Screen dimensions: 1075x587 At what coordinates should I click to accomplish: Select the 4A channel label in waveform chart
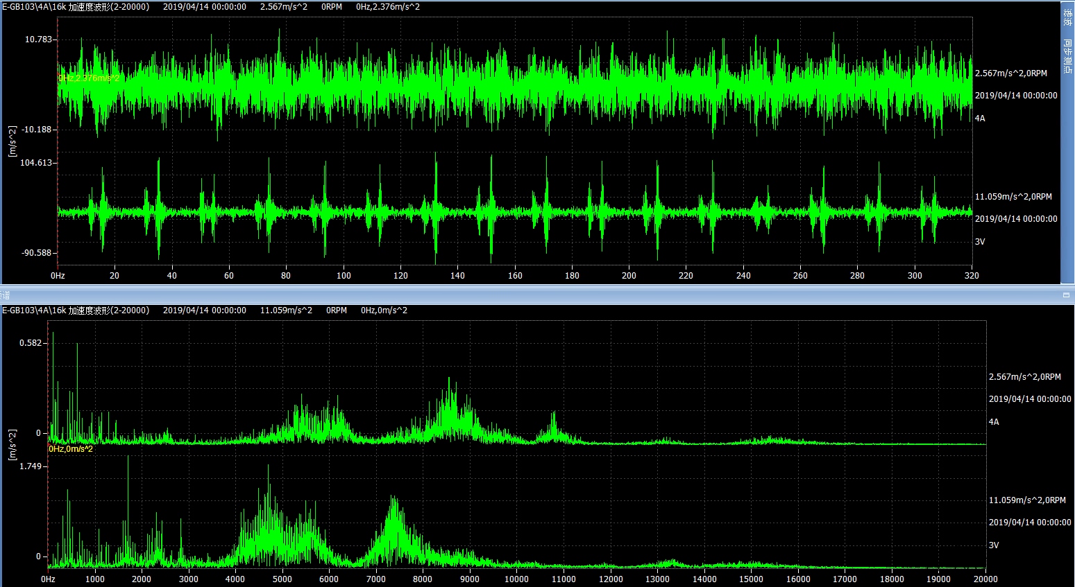[x=980, y=119]
